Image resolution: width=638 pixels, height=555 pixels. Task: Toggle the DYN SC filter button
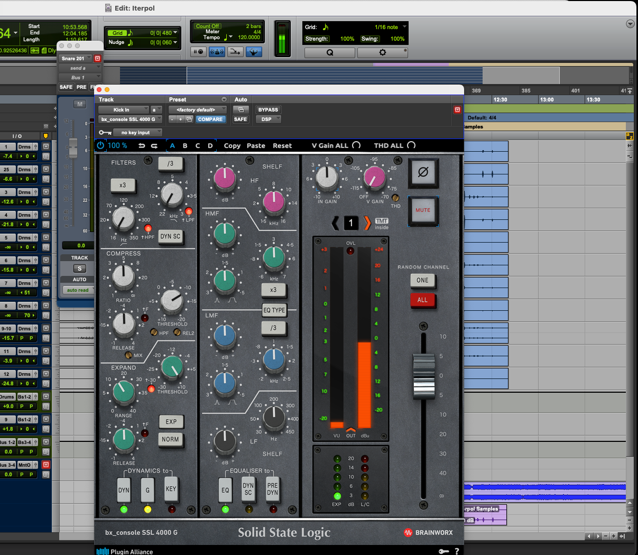170,236
